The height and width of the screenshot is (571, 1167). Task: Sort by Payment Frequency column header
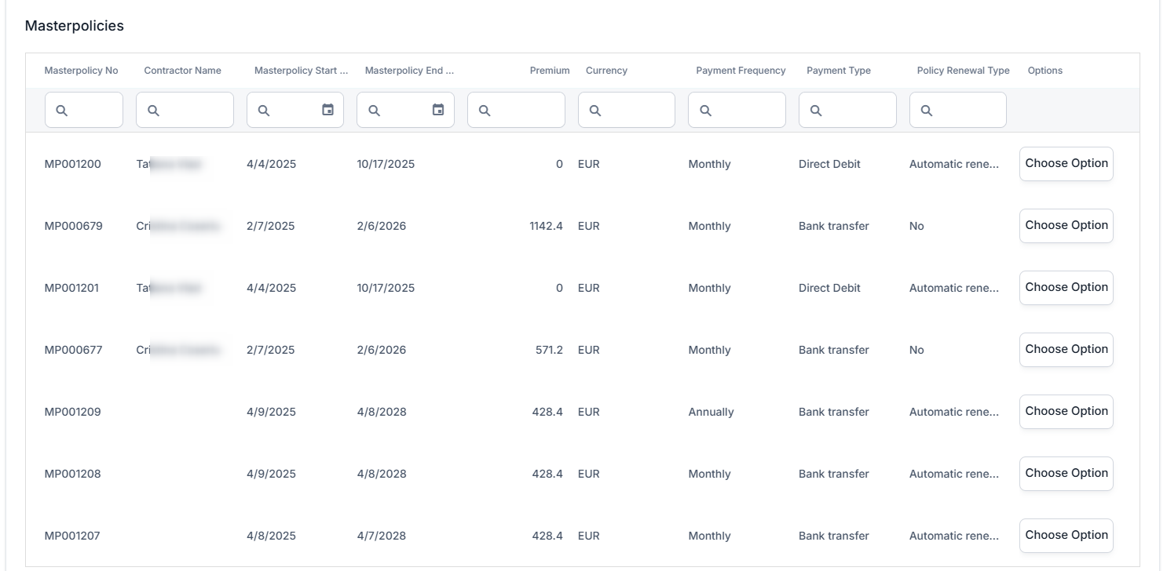tap(740, 71)
